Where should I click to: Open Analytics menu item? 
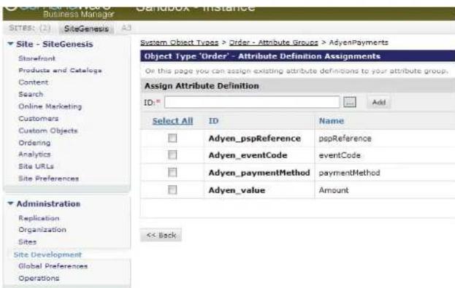pyautogui.click(x=34, y=154)
